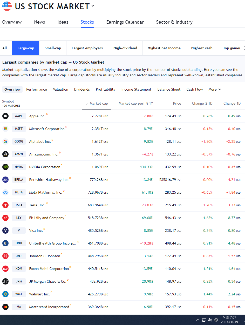Open the Sector & Industry tab

click(174, 22)
